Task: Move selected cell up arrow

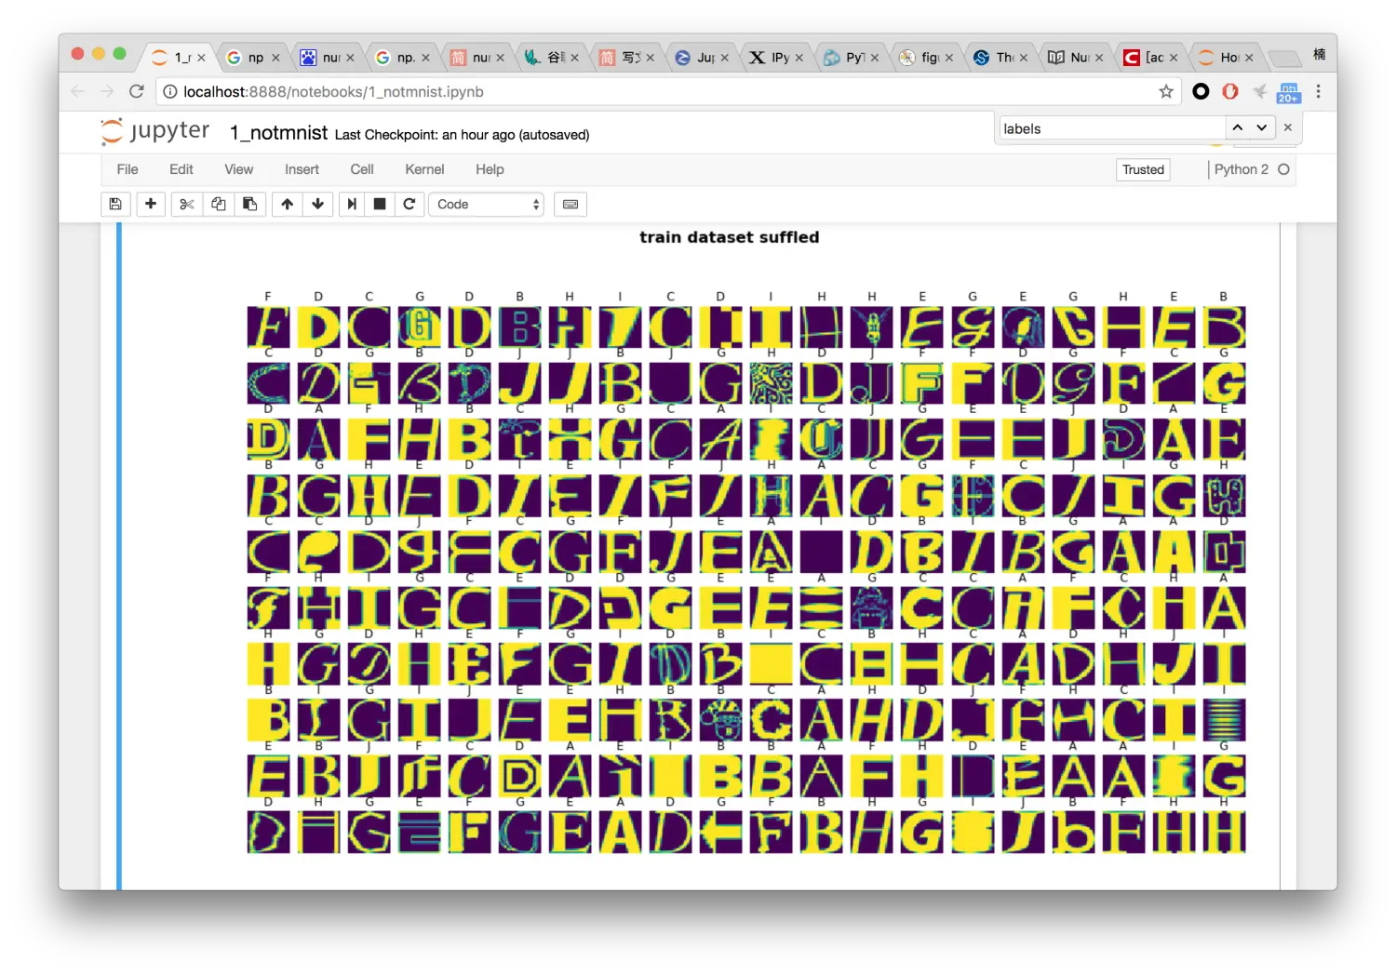Action: (287, 204)
